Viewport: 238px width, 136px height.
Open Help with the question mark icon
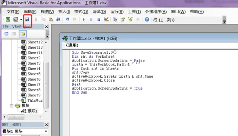point(147,19)
